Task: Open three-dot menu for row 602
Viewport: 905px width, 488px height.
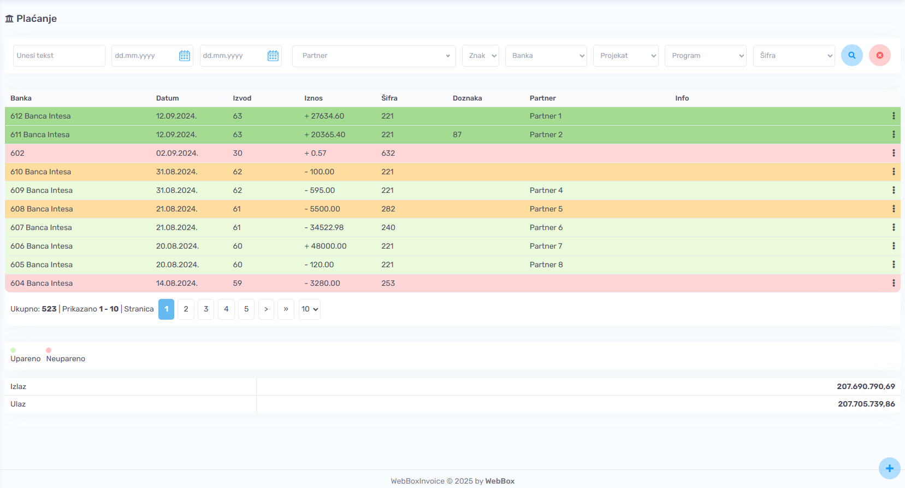Action: 894,153
